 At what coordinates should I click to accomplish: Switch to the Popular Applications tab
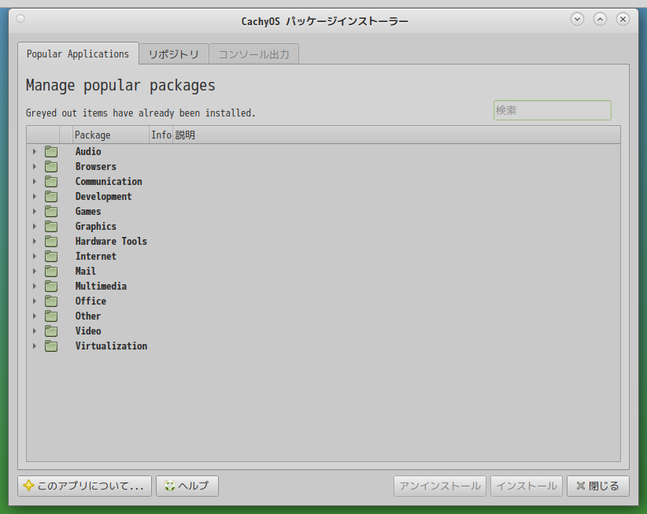pos(78,54)
